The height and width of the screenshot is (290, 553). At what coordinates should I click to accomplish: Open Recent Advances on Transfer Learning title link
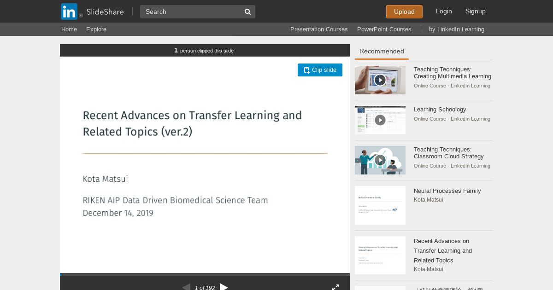(443, 251)
